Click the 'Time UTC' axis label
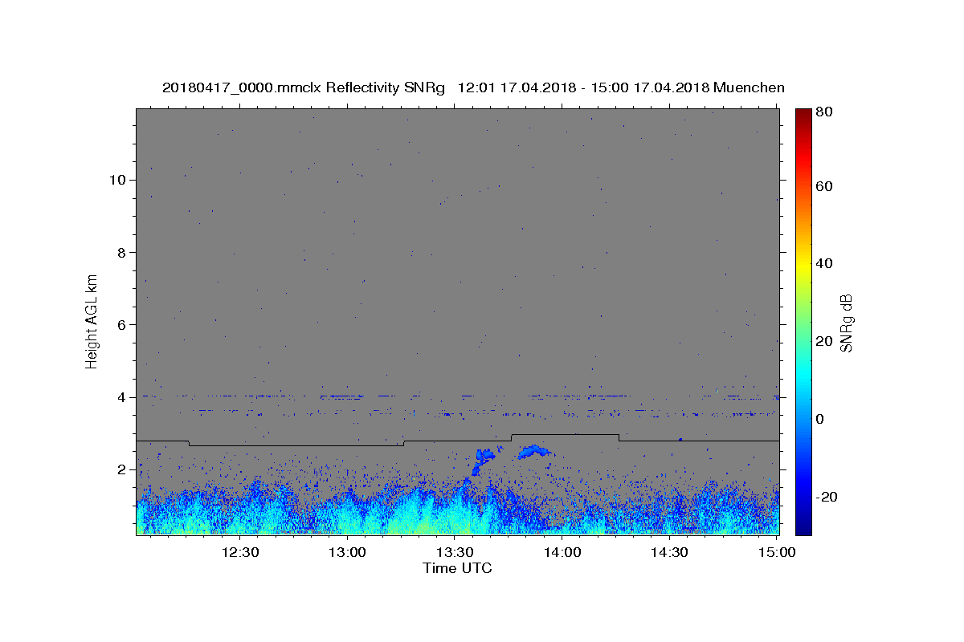The height and width of the screenshot is (642, 964). tap(457, 568)
